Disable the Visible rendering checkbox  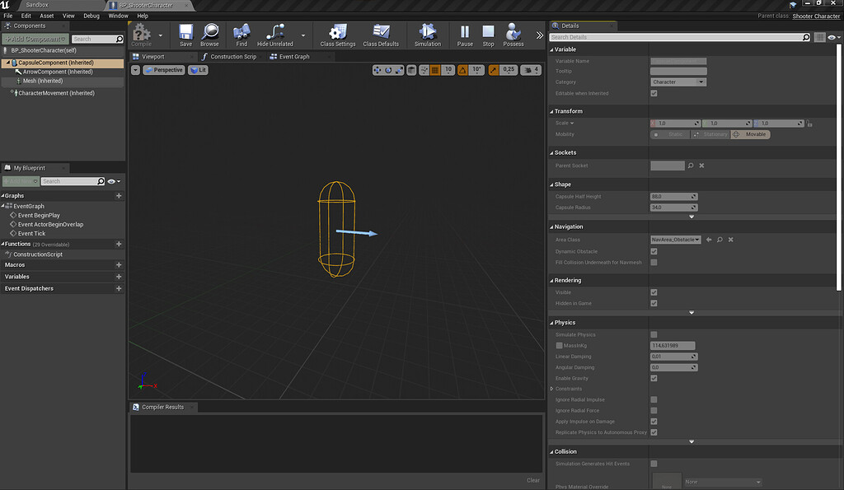pos(654,292)
